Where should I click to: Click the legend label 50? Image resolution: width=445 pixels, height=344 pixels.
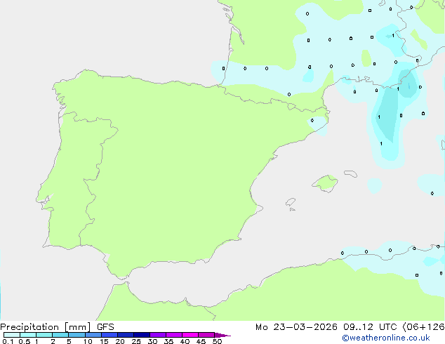point(217,341)
